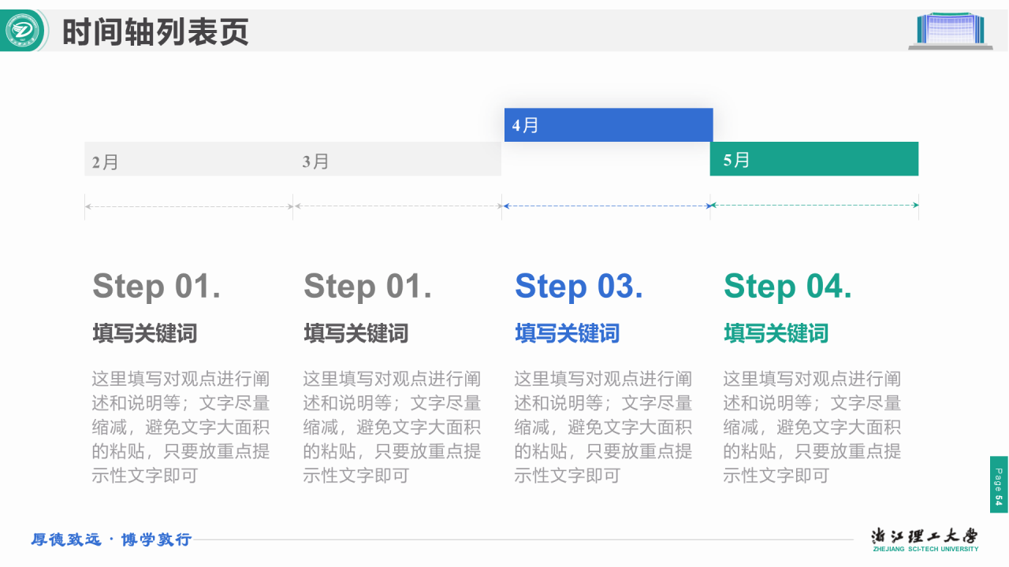Screen dimensions: 1009x567
Task: Click the motto 厚德致远·博学敦行
Action: [111, 539]
